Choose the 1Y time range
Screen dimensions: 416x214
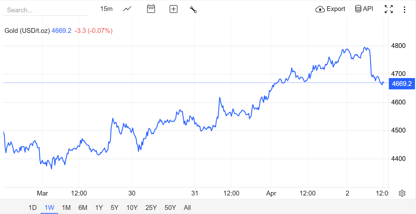[99, 207]
